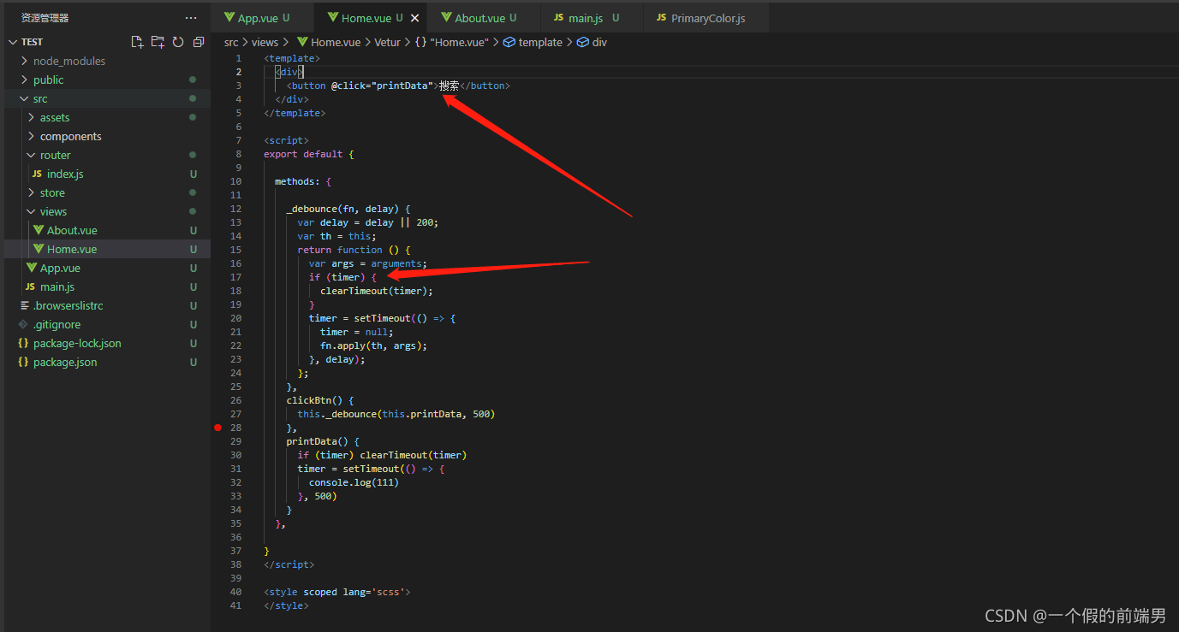Open main.js from the file tree
Viewport: 1179px width, 632px height.
click(x=57, y=286)
